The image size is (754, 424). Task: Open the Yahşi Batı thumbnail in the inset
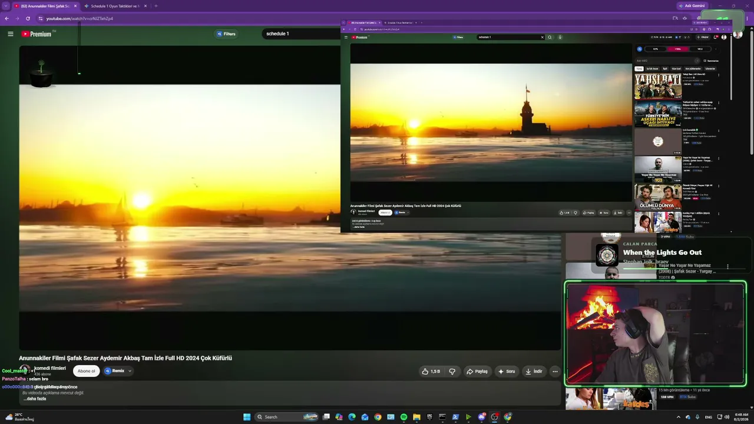[x=657, y=86]
